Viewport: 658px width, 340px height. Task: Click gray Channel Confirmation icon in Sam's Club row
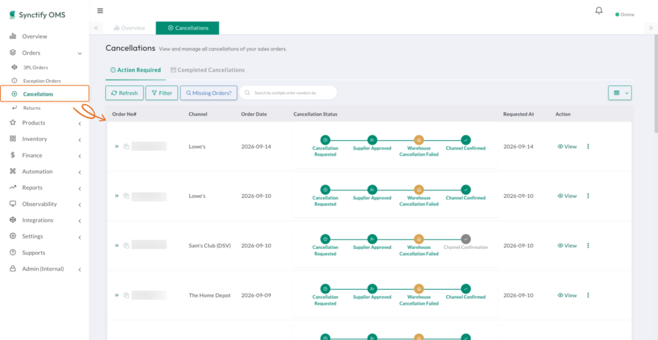[466, 239]
